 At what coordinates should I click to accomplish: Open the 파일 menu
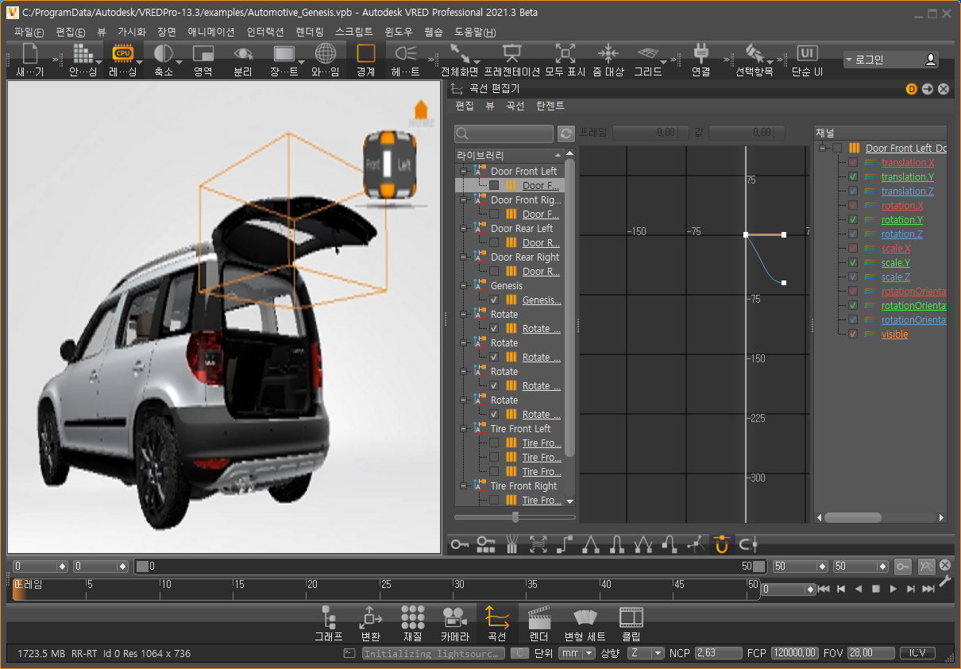click(x=29, y=33)
